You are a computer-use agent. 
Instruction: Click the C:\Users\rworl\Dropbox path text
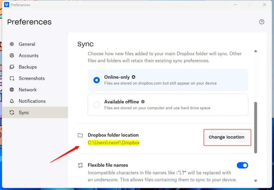[x=114, y=143]
